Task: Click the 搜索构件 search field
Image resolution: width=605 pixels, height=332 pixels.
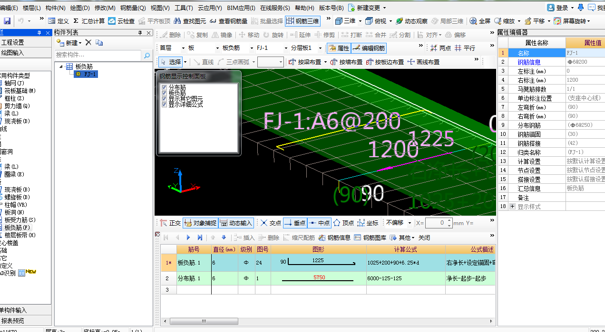Action: [x=98, y=55]
